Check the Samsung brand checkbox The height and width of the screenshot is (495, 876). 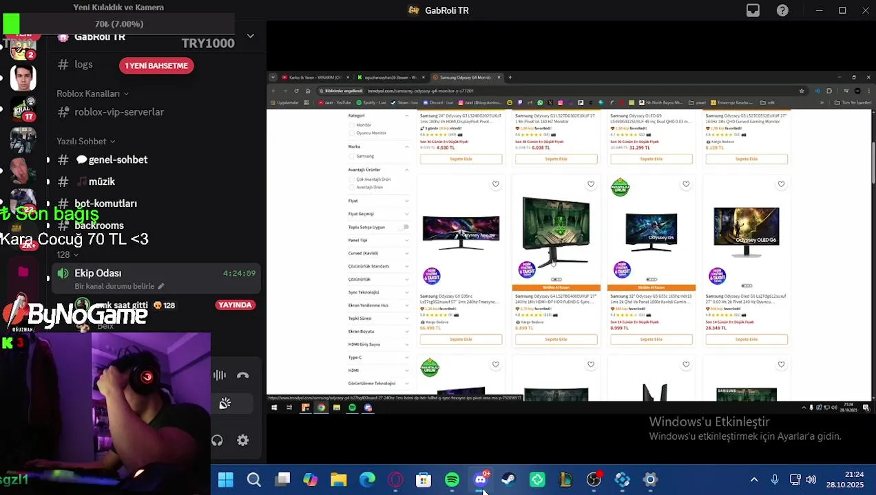coord(351,156)
